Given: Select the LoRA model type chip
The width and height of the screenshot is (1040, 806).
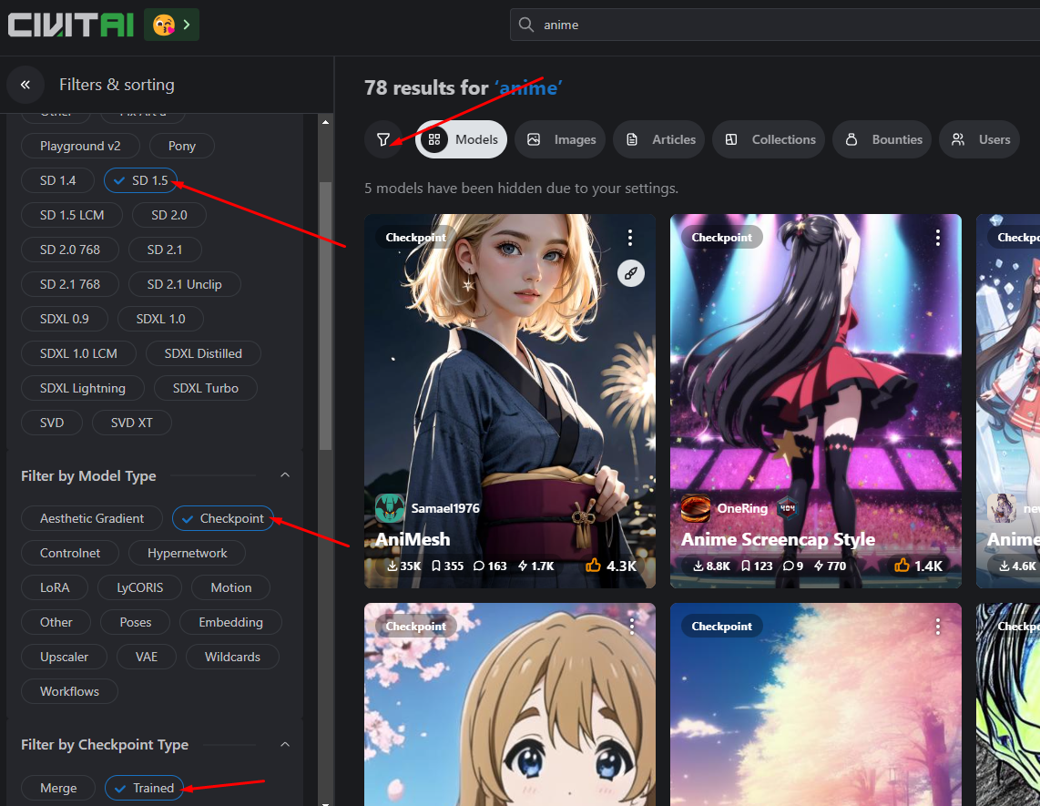Looking at the screenshot, I should click(55, 587).
